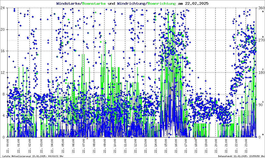Click the 22. 18:00 time label
Viewport: 265px width, 158px height.
pyautogui.click(x=196, y=146)
